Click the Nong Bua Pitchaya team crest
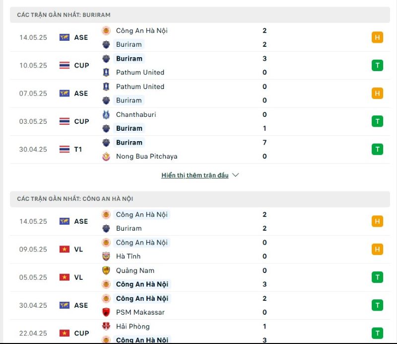 tap(106, 157)
